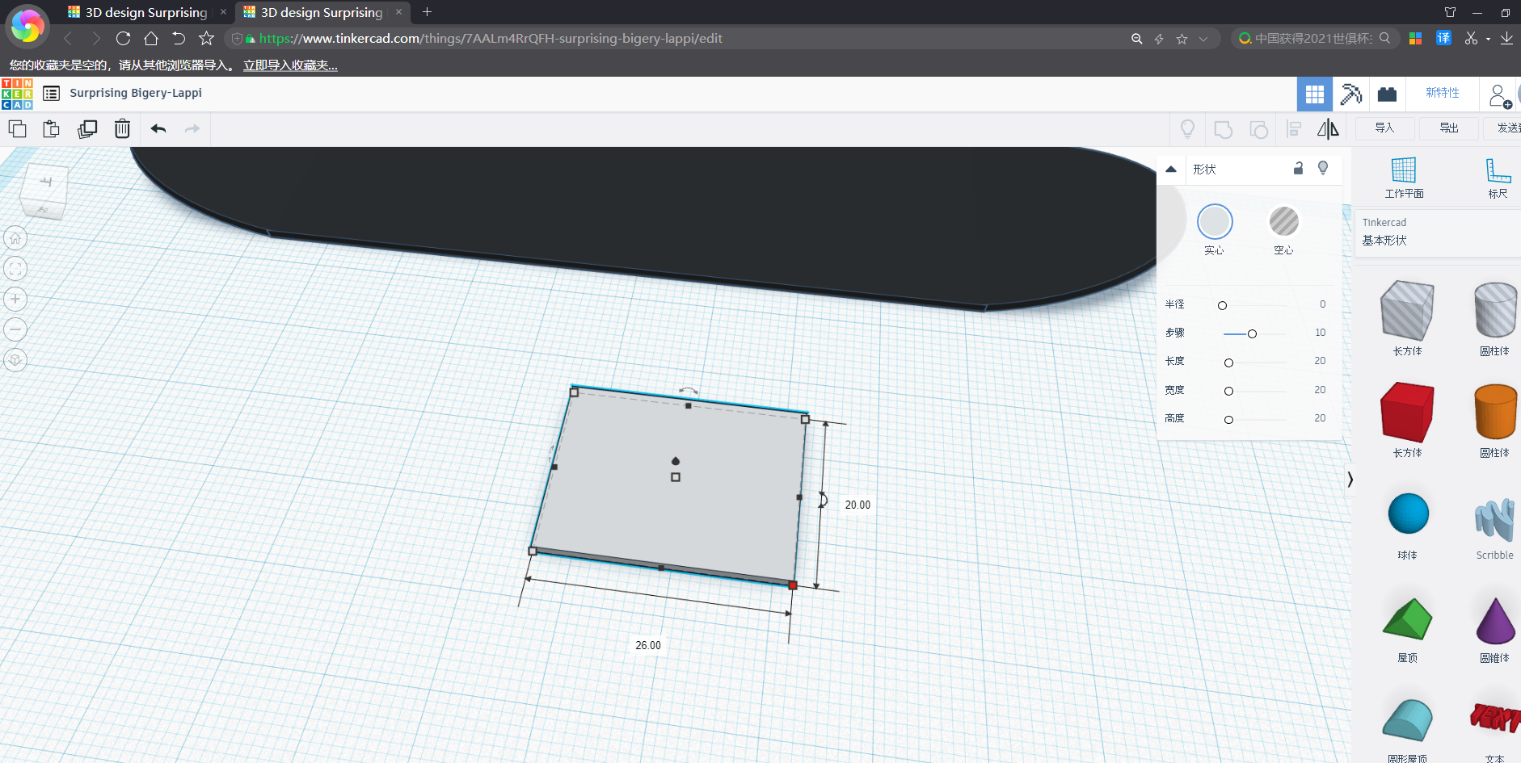The width and height of the screenshot is (1521, 763).
Task: Click the Export (导出) button
Action: pyautogui.click(x=1449, y=128)
